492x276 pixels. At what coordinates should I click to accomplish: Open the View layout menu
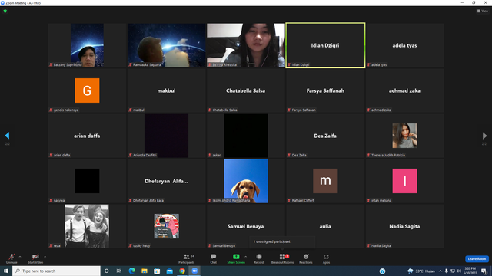483,11
